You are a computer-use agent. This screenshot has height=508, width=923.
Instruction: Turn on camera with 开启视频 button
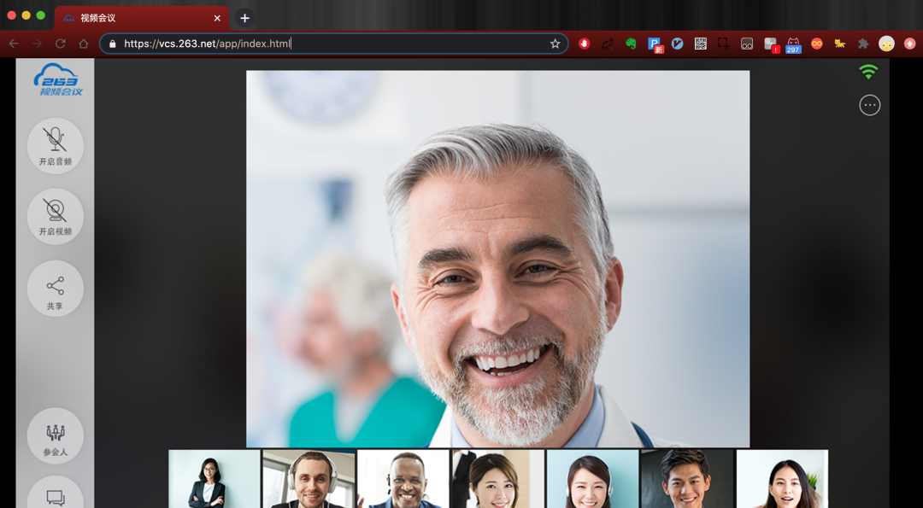pyautogui.click(x=56, y=216)
